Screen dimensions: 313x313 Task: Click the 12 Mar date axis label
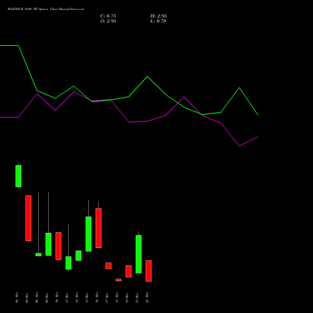77,297
